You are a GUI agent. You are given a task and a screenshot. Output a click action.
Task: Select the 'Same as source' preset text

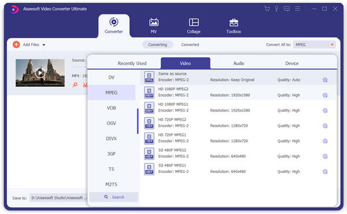[x=172, y=73]
